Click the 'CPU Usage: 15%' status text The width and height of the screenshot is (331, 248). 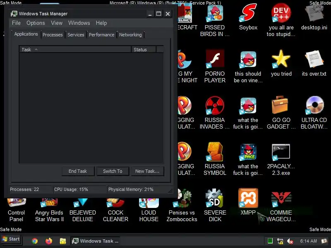[71, 189]
